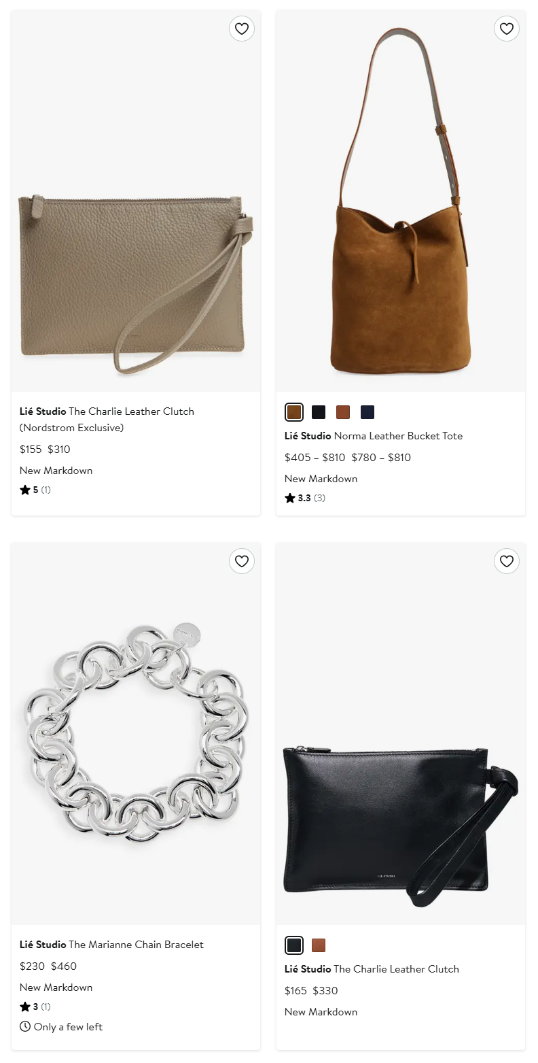This screenshot has height=1063, width=538.
Task: Click the silver chain bracelet image
Action: 136,734
